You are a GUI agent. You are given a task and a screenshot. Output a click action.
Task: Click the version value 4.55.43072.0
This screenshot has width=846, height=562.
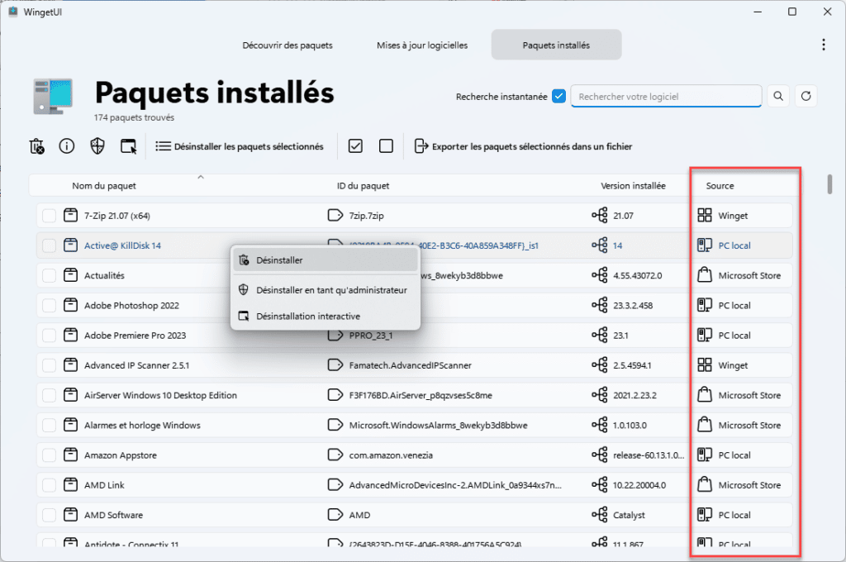(637, 275)
